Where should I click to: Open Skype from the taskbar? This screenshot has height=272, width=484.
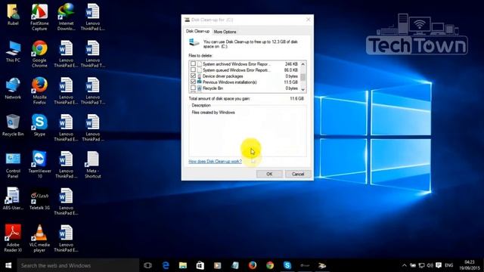click(x=287, y=265)
